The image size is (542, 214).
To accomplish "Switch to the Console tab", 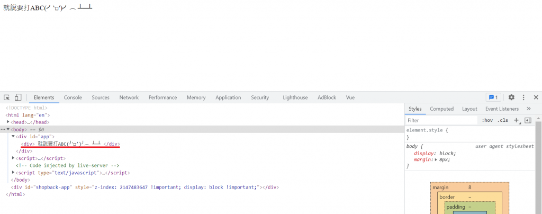I will [73, 97].
